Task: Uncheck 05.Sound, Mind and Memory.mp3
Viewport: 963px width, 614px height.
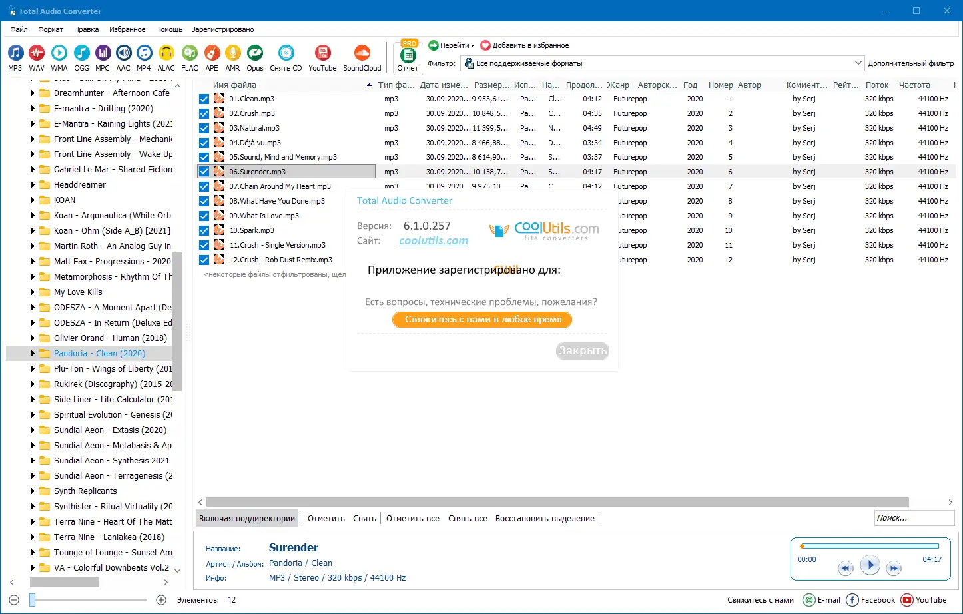Action: point(204,157)
